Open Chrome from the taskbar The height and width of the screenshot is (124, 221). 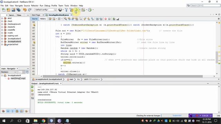(44, 121)
